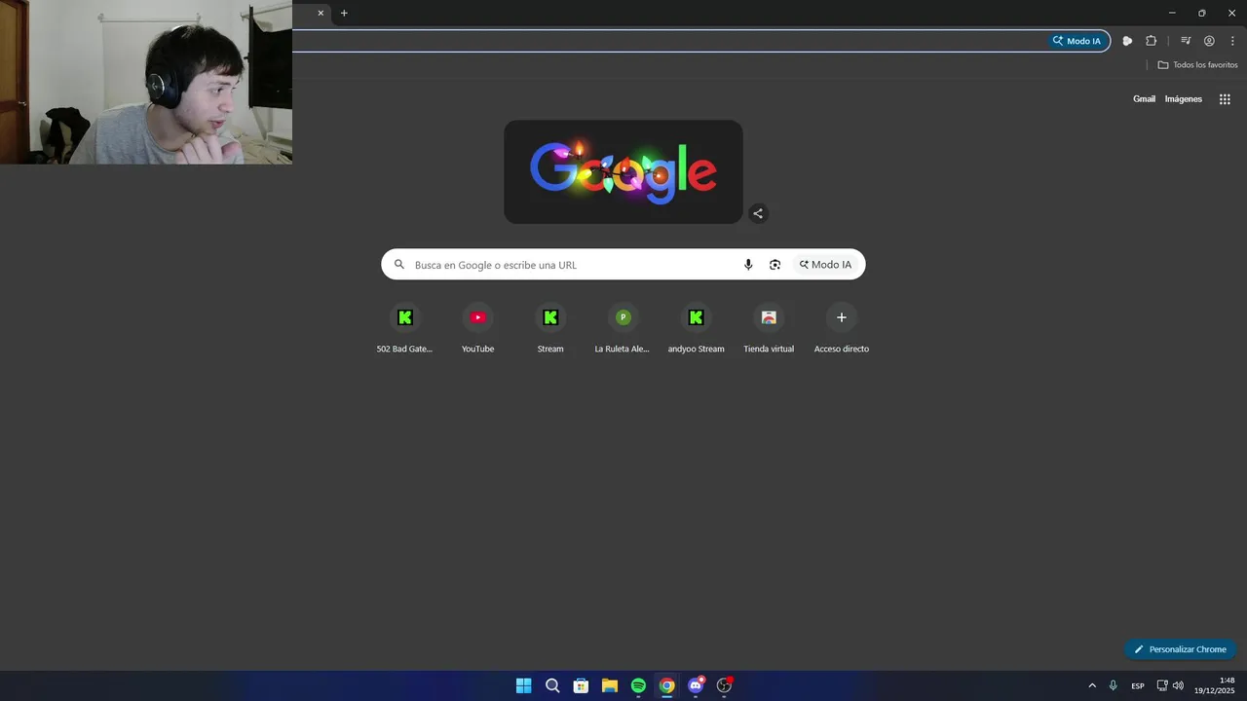This screenshot has width=1247, height=701.
Task: Close the current browser tab
Action: pos(321,13)
